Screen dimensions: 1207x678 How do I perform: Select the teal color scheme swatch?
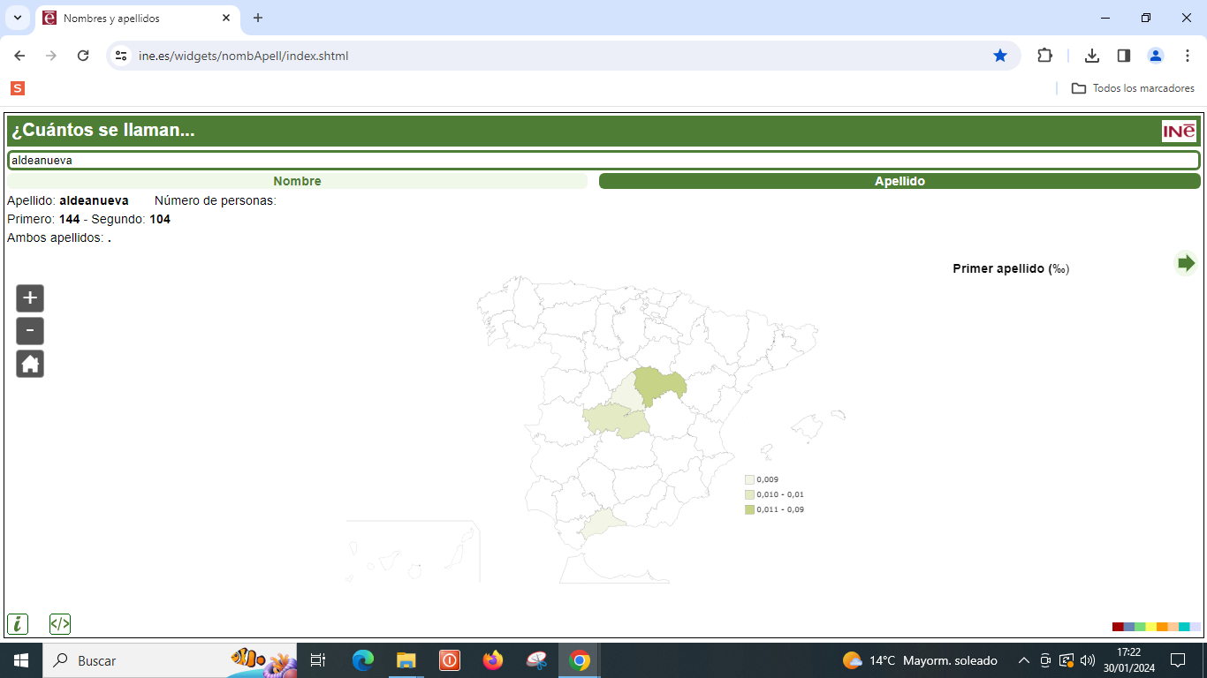pyautogui.click(x=1184, y=627)
